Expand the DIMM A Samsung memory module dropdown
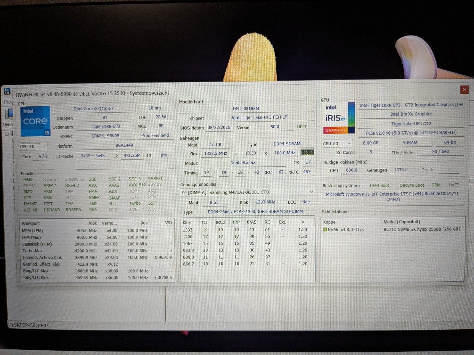The height and width of the screenshot is (355, 474). click(247, 192)
